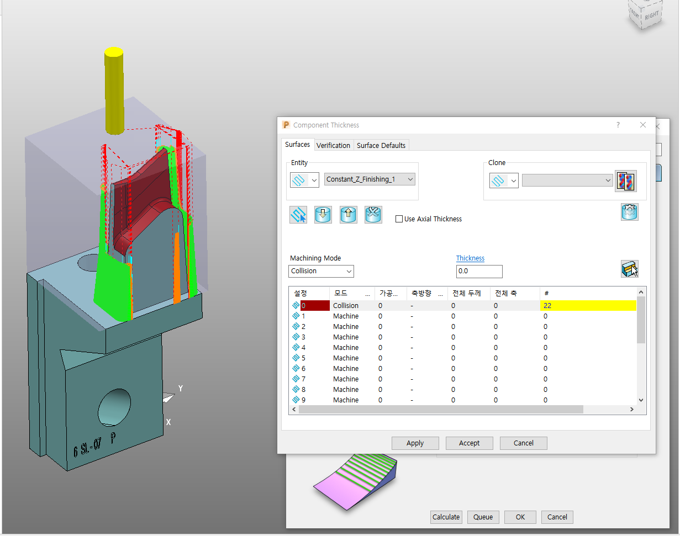Click the block settings cylinder icon
680x536 pixels.
pos(629,212)
